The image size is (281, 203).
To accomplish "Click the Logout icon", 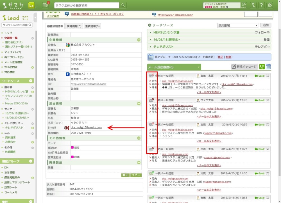I will (x=244, y=5).
